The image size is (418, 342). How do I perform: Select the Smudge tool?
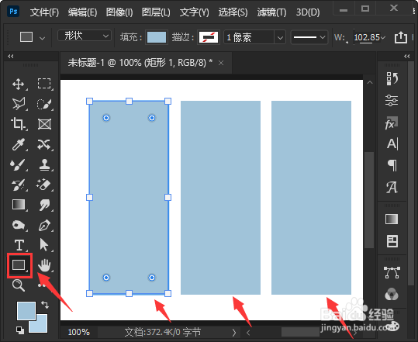coord(44,205)
